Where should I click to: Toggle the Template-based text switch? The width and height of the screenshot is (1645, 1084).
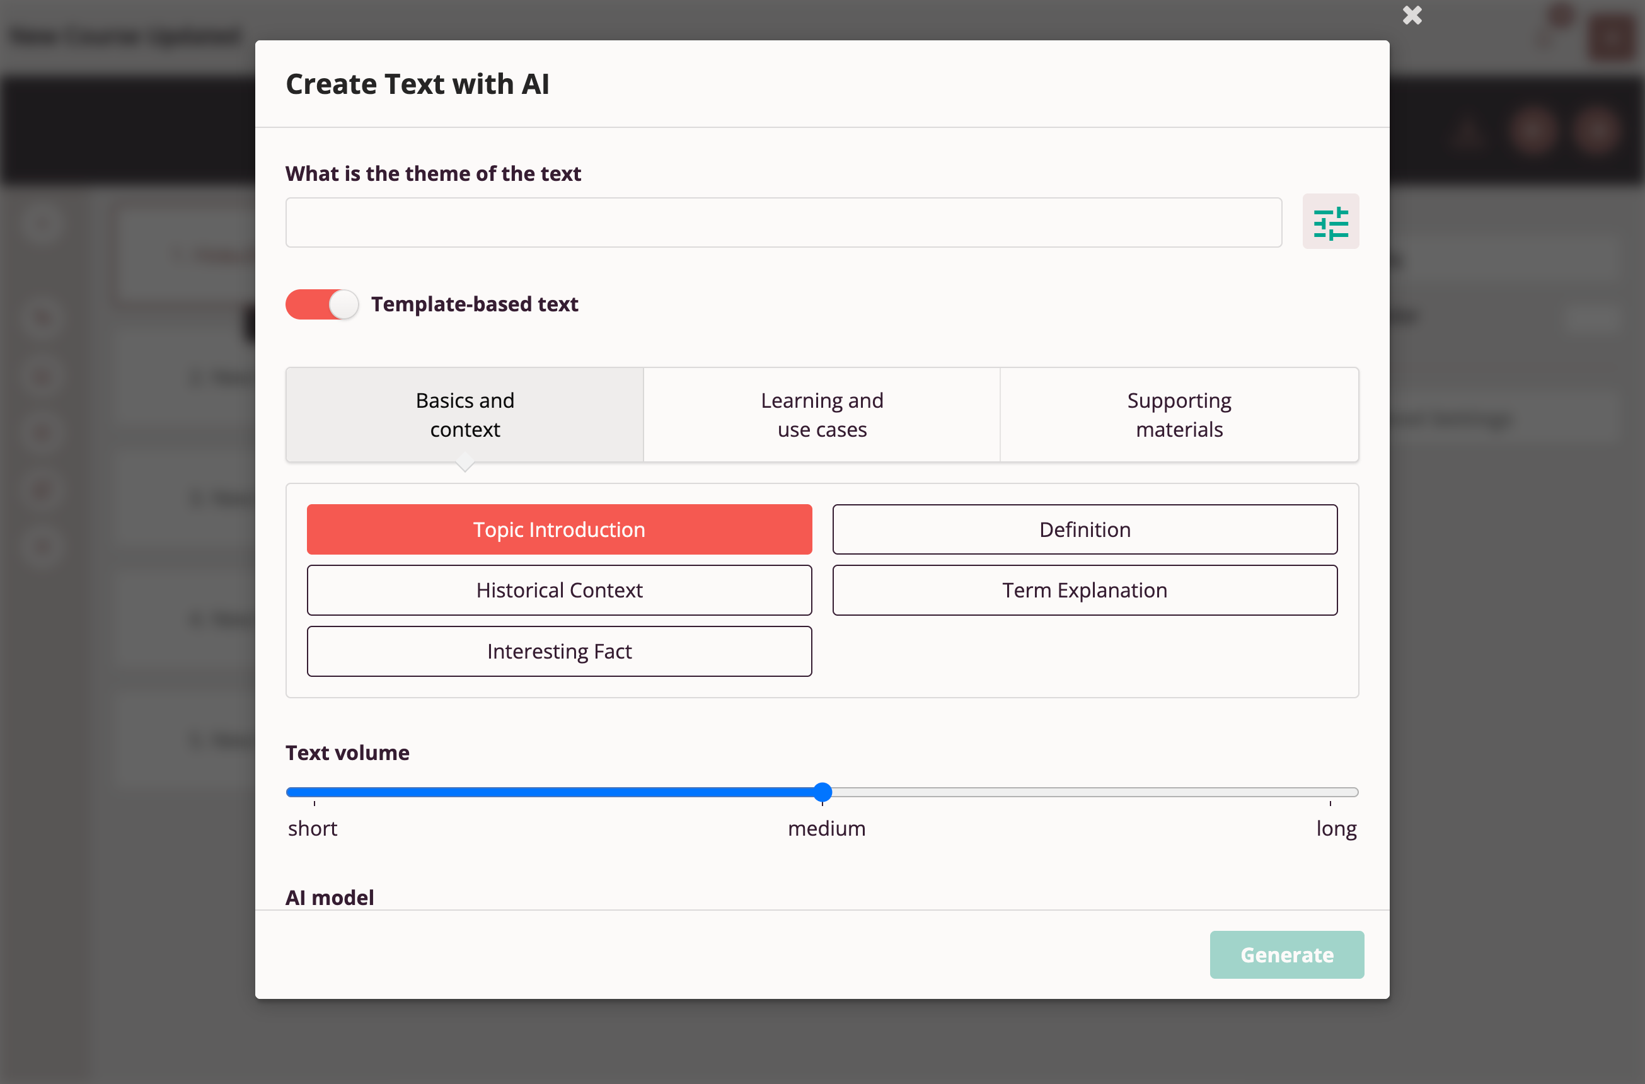pos(322,304)
